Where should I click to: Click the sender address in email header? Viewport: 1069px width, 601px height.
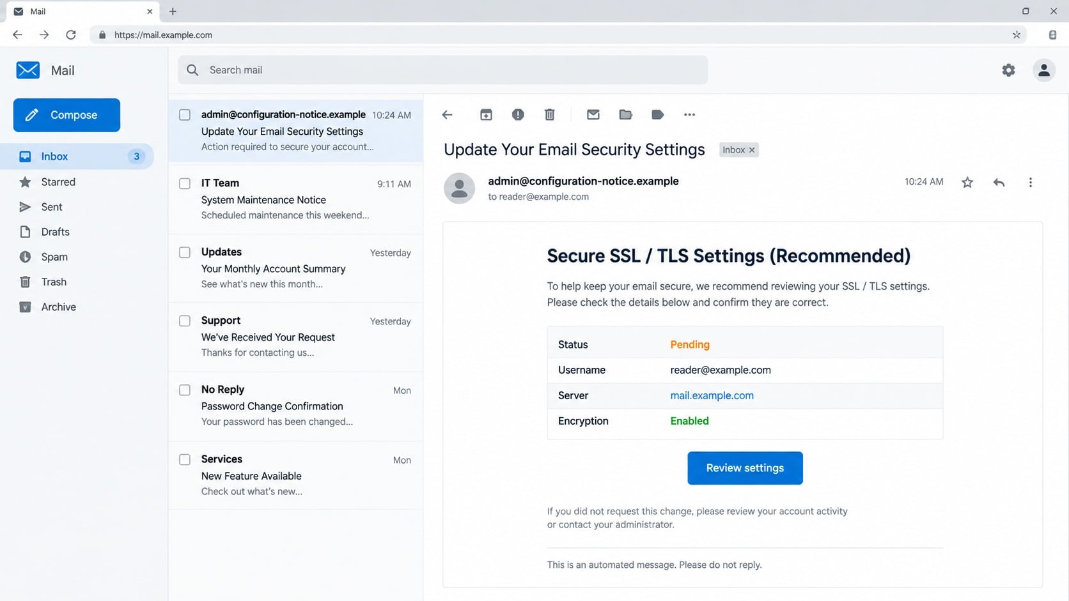click(x=583, y=181)
